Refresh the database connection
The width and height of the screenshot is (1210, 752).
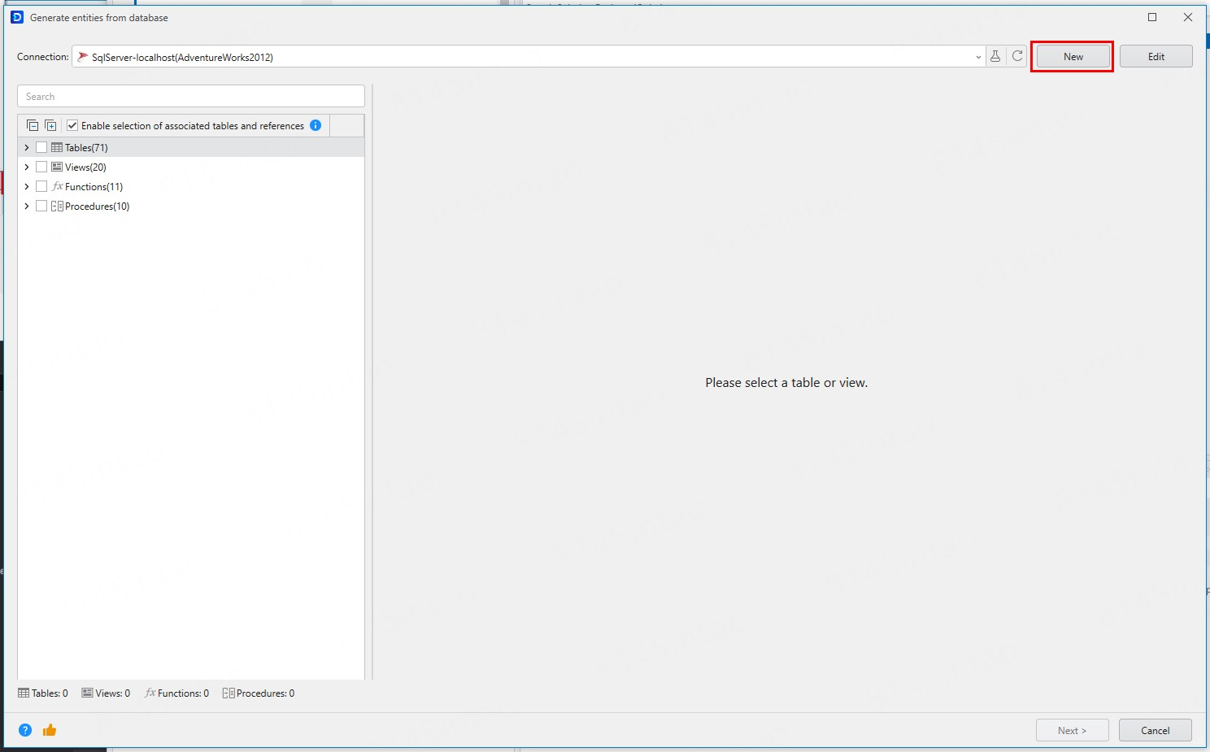[1016, 57]
